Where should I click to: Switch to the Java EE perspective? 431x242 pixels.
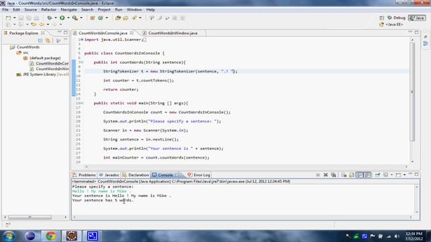[391, 24]
